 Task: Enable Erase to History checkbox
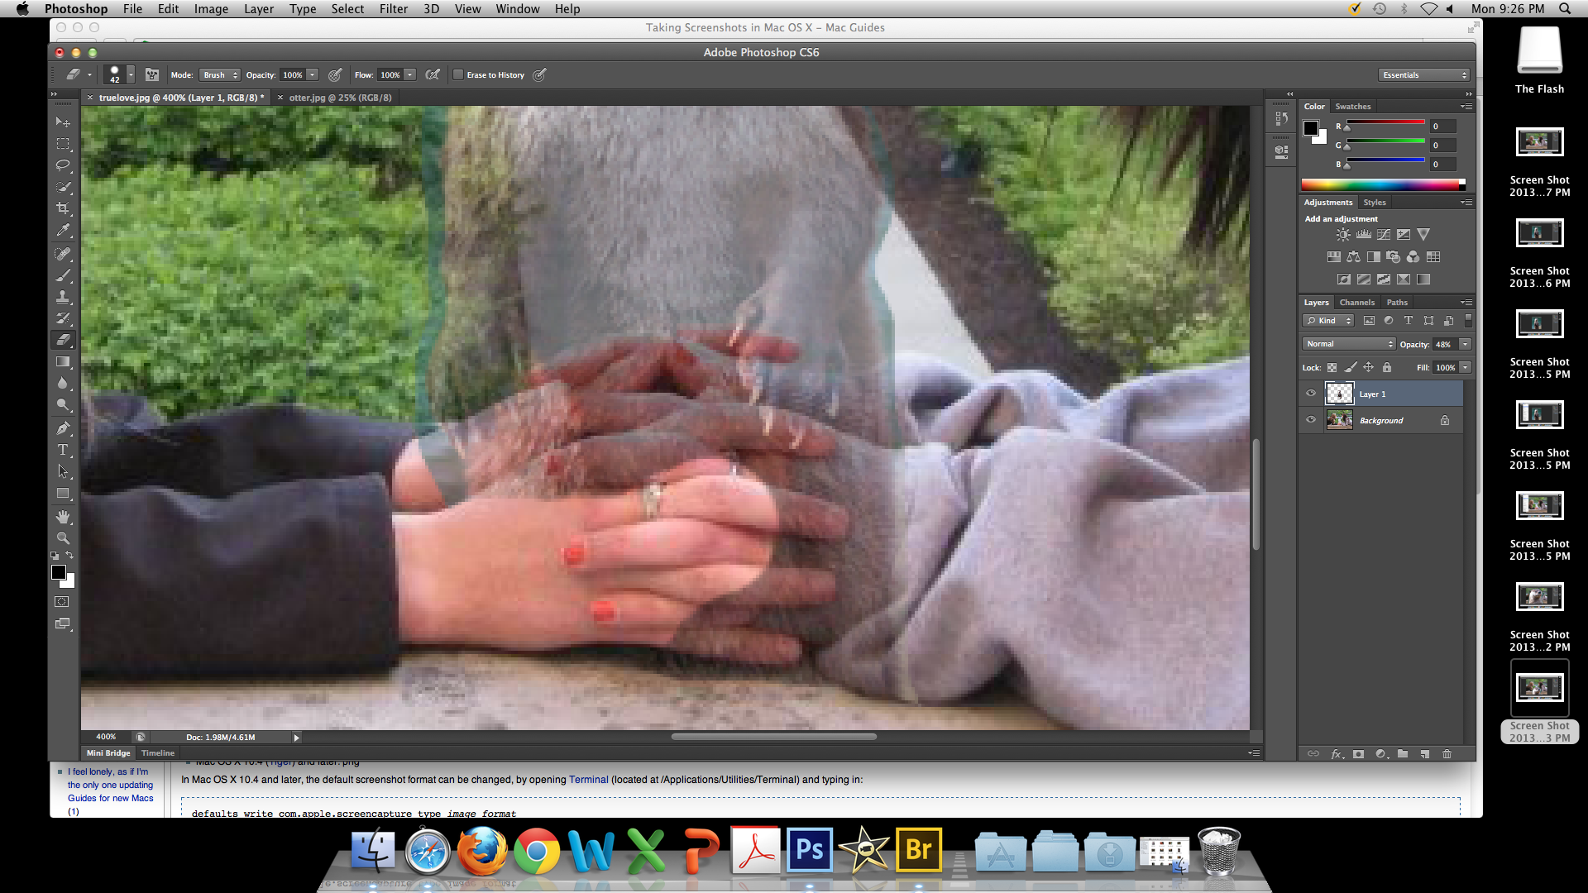[458, 74]
